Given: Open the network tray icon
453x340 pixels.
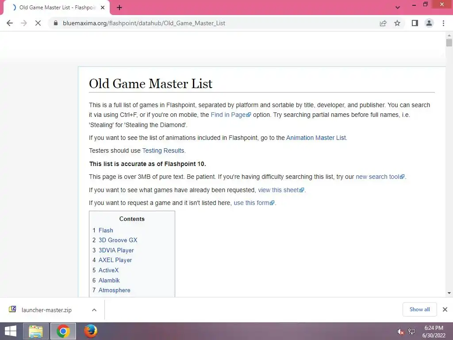Looking at the screenshot, I should pos(411,332).
